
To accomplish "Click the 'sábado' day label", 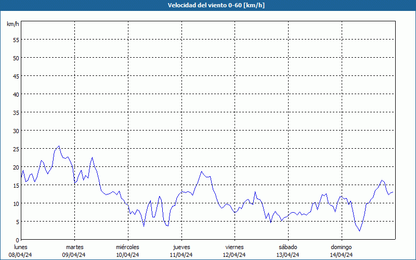I will click(x=288, y=247).
